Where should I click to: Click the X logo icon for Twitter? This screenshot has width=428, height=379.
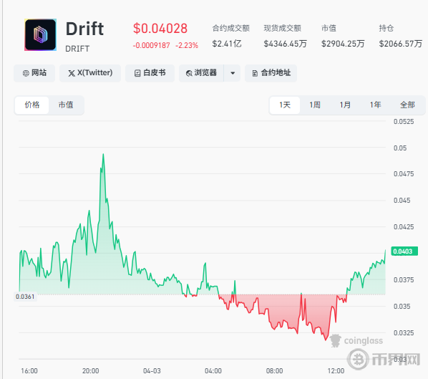pyautogui.click(x=72, y=73)
